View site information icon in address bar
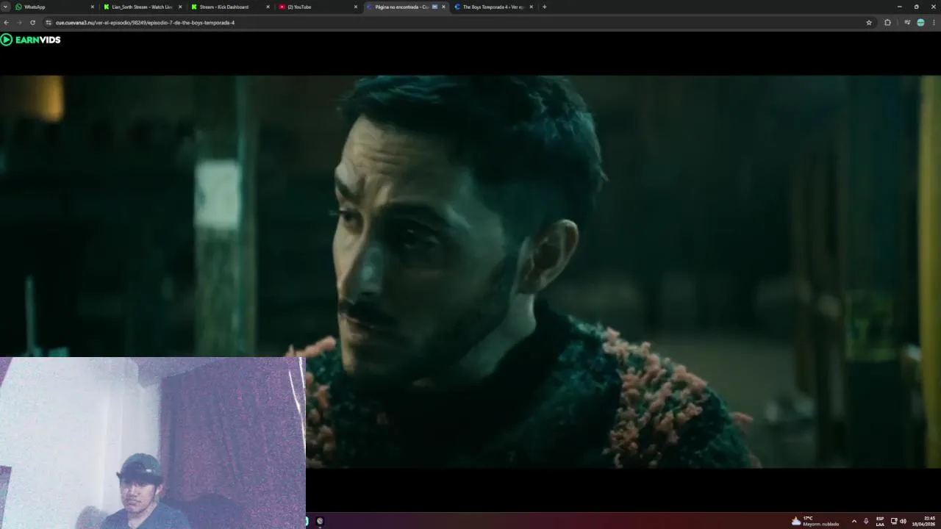Image resolution: width=941 pixels, height=529 pixels. [x=49, y=23]
